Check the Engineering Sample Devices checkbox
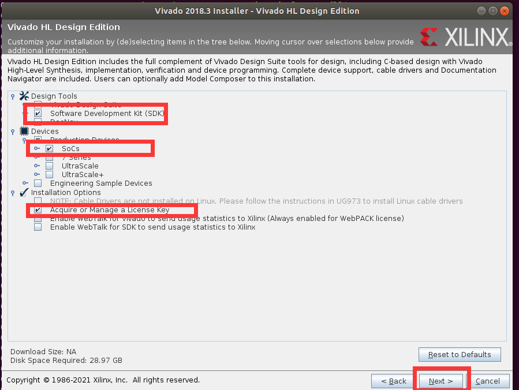Viewport: 519px width, 390px height. [38, 183]
